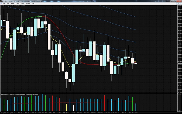Click the 16 Jan 2011 date label

tap(79, 113)
